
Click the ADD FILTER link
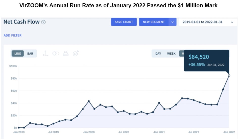pyautogui.click(x=13, y=36)
